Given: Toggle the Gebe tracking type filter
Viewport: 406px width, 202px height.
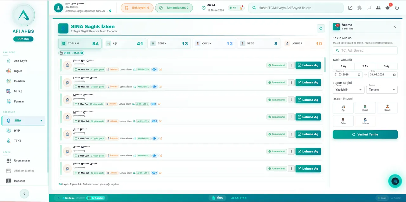Looking at the screenshot, I should click(343, 121).
